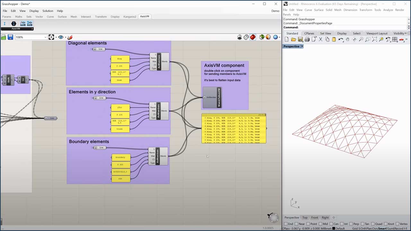Click the AxMembers component in Boundary elements group

(158, 156)
